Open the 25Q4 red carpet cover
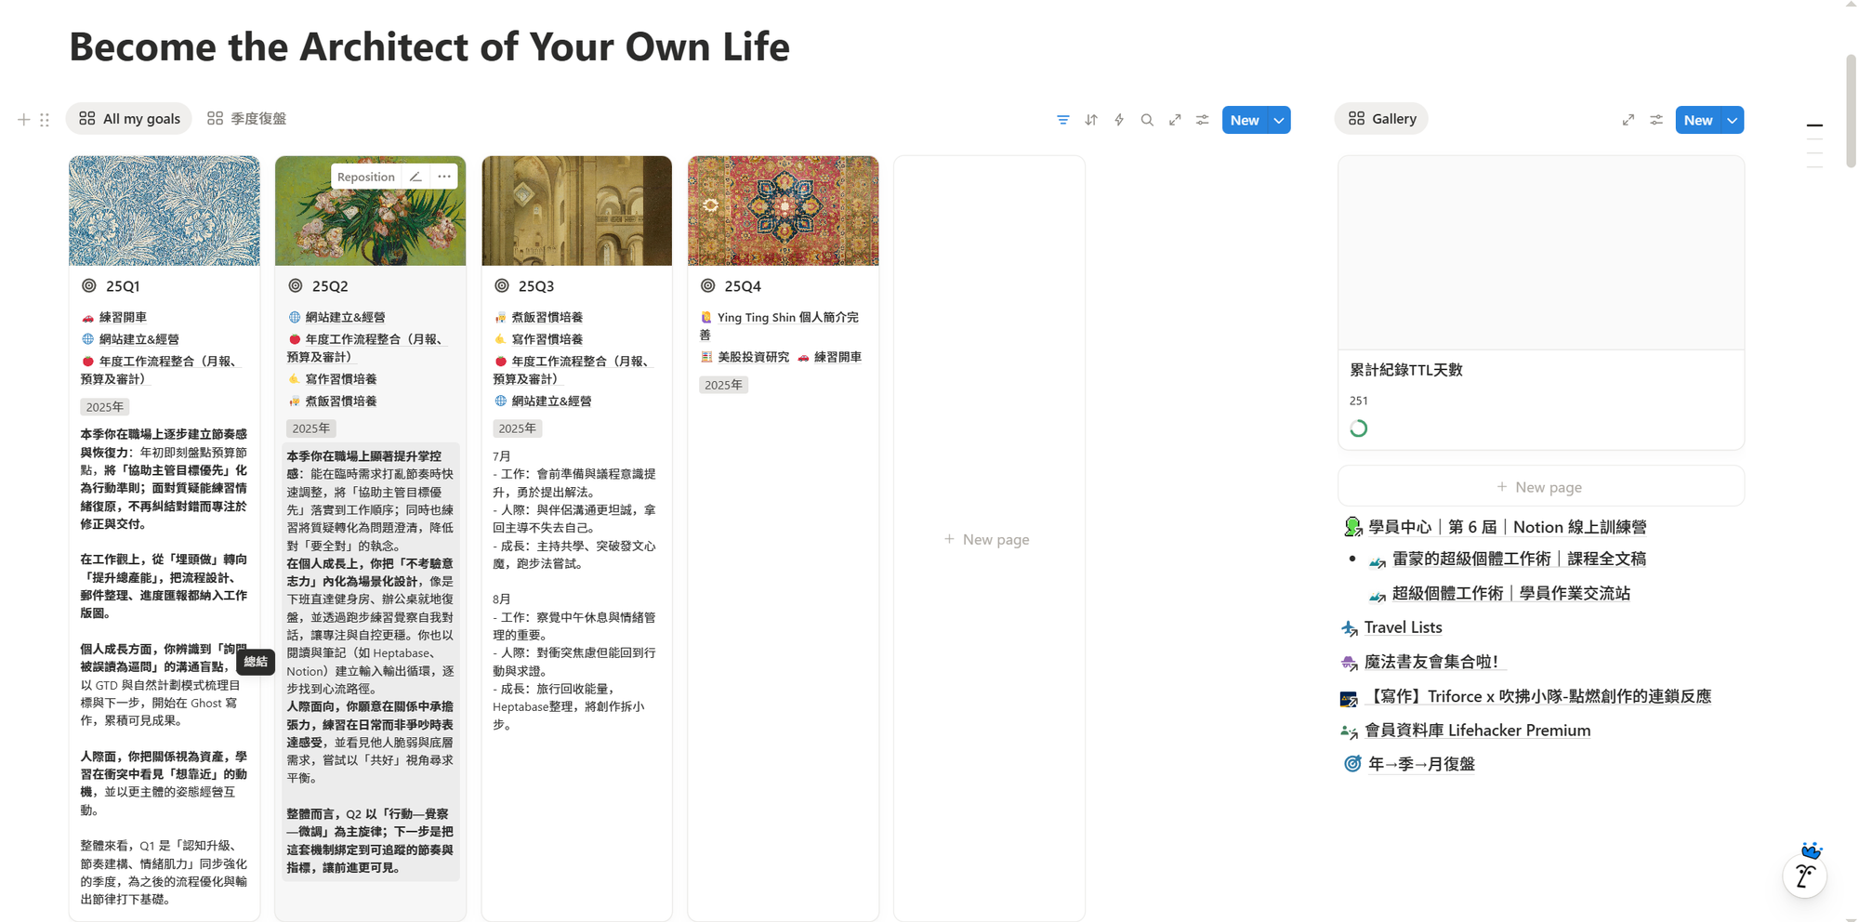 (x=783, y=211)
